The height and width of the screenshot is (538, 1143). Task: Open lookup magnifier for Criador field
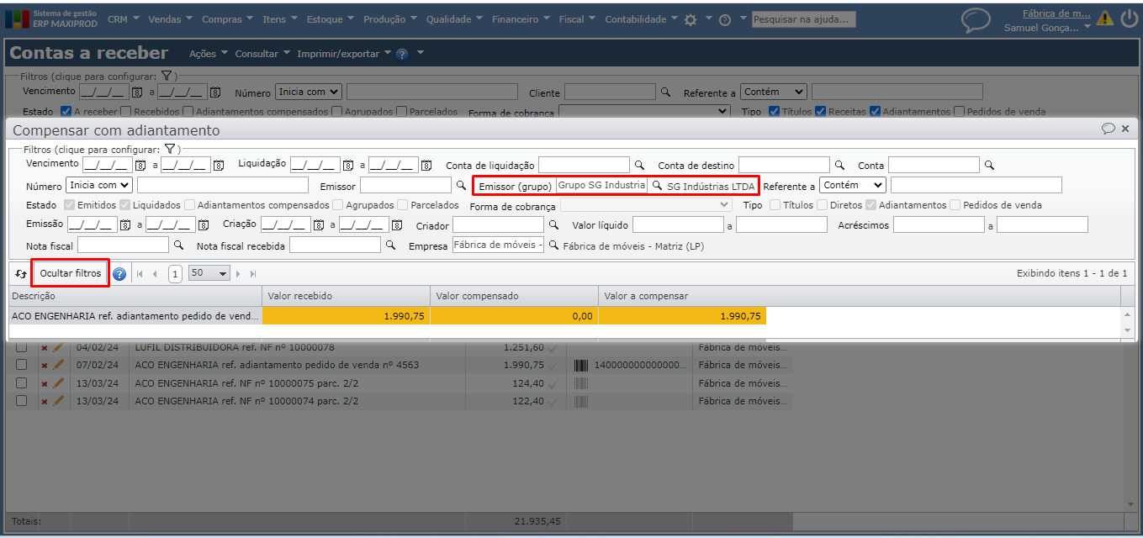[x=553, y=224]
